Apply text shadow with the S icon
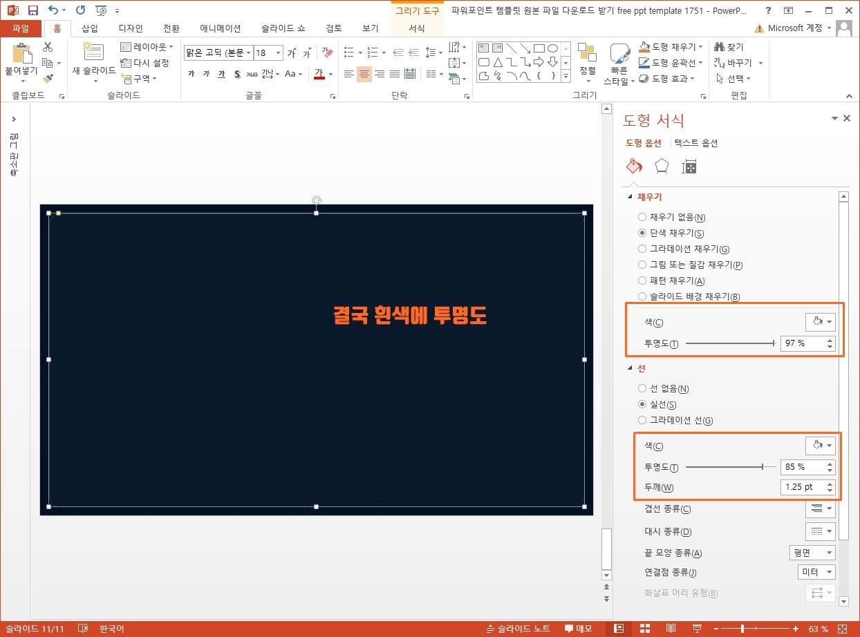This screenshot has width=860, height=637. coord(237,74)
